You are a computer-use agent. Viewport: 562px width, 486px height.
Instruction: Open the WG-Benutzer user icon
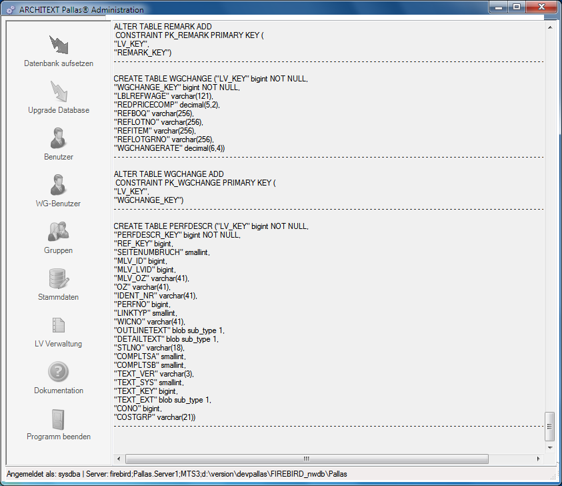click(58, 185)
